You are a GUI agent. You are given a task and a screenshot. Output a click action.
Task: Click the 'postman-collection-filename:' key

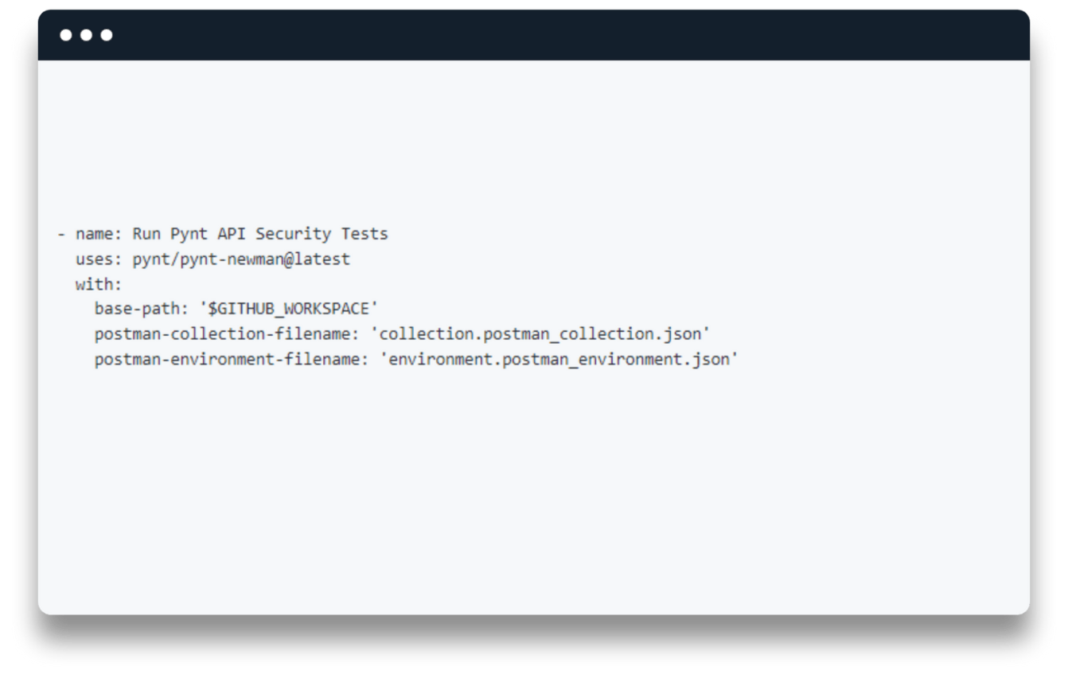227,334
